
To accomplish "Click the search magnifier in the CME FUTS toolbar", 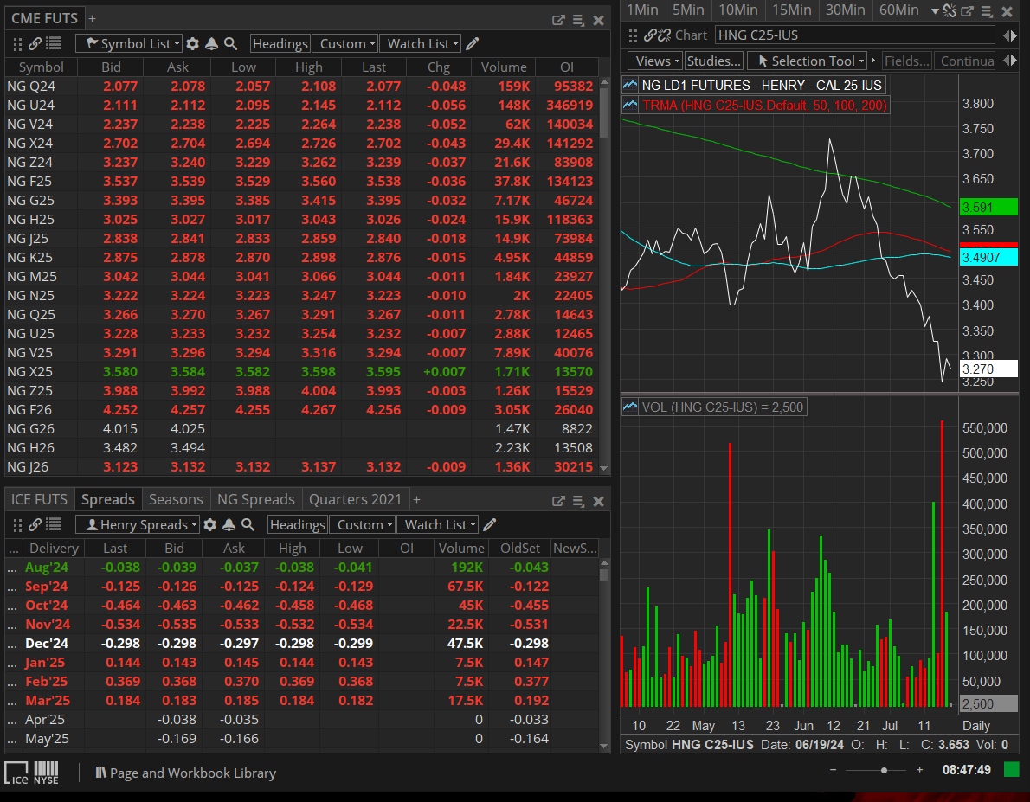I will (x=230, y=43).
